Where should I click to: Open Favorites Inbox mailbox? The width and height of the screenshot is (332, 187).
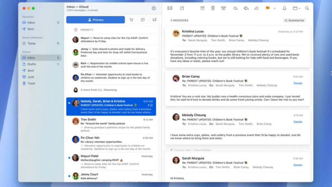pos(41,22)
